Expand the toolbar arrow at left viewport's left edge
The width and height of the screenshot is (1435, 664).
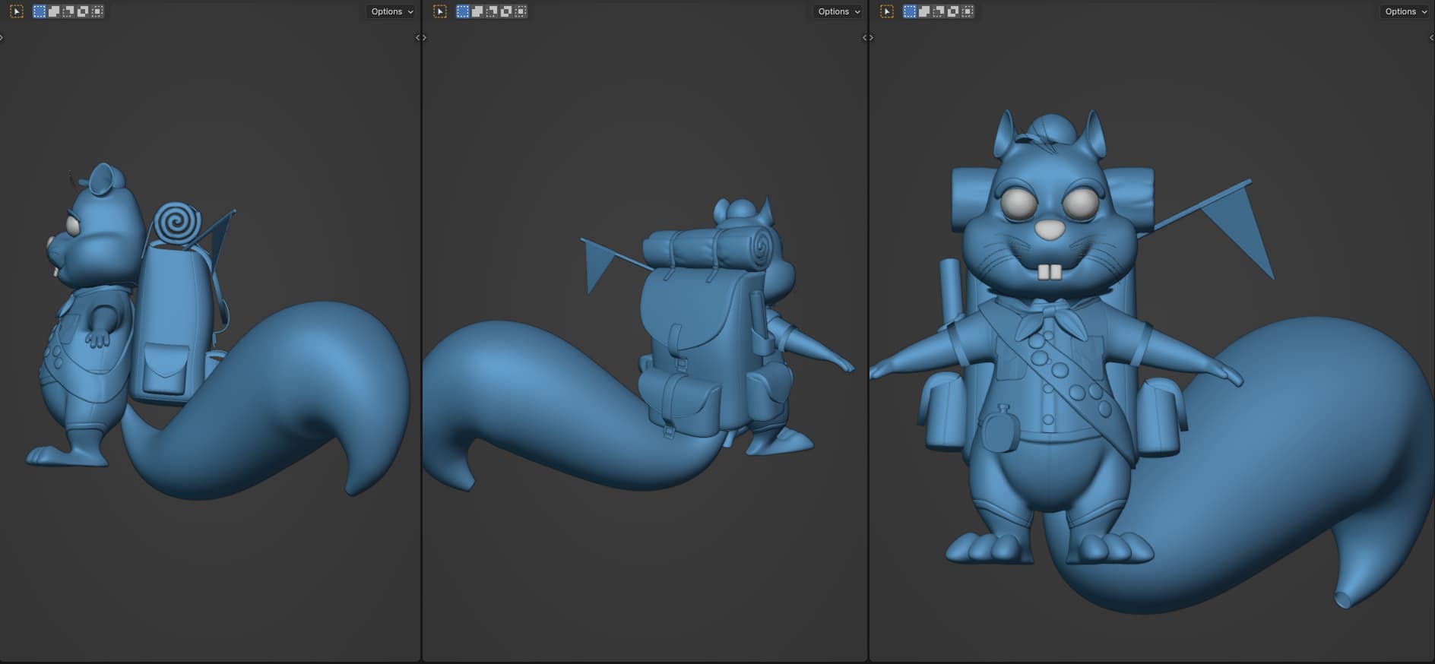pyautogui.click(x=2, y=37)
